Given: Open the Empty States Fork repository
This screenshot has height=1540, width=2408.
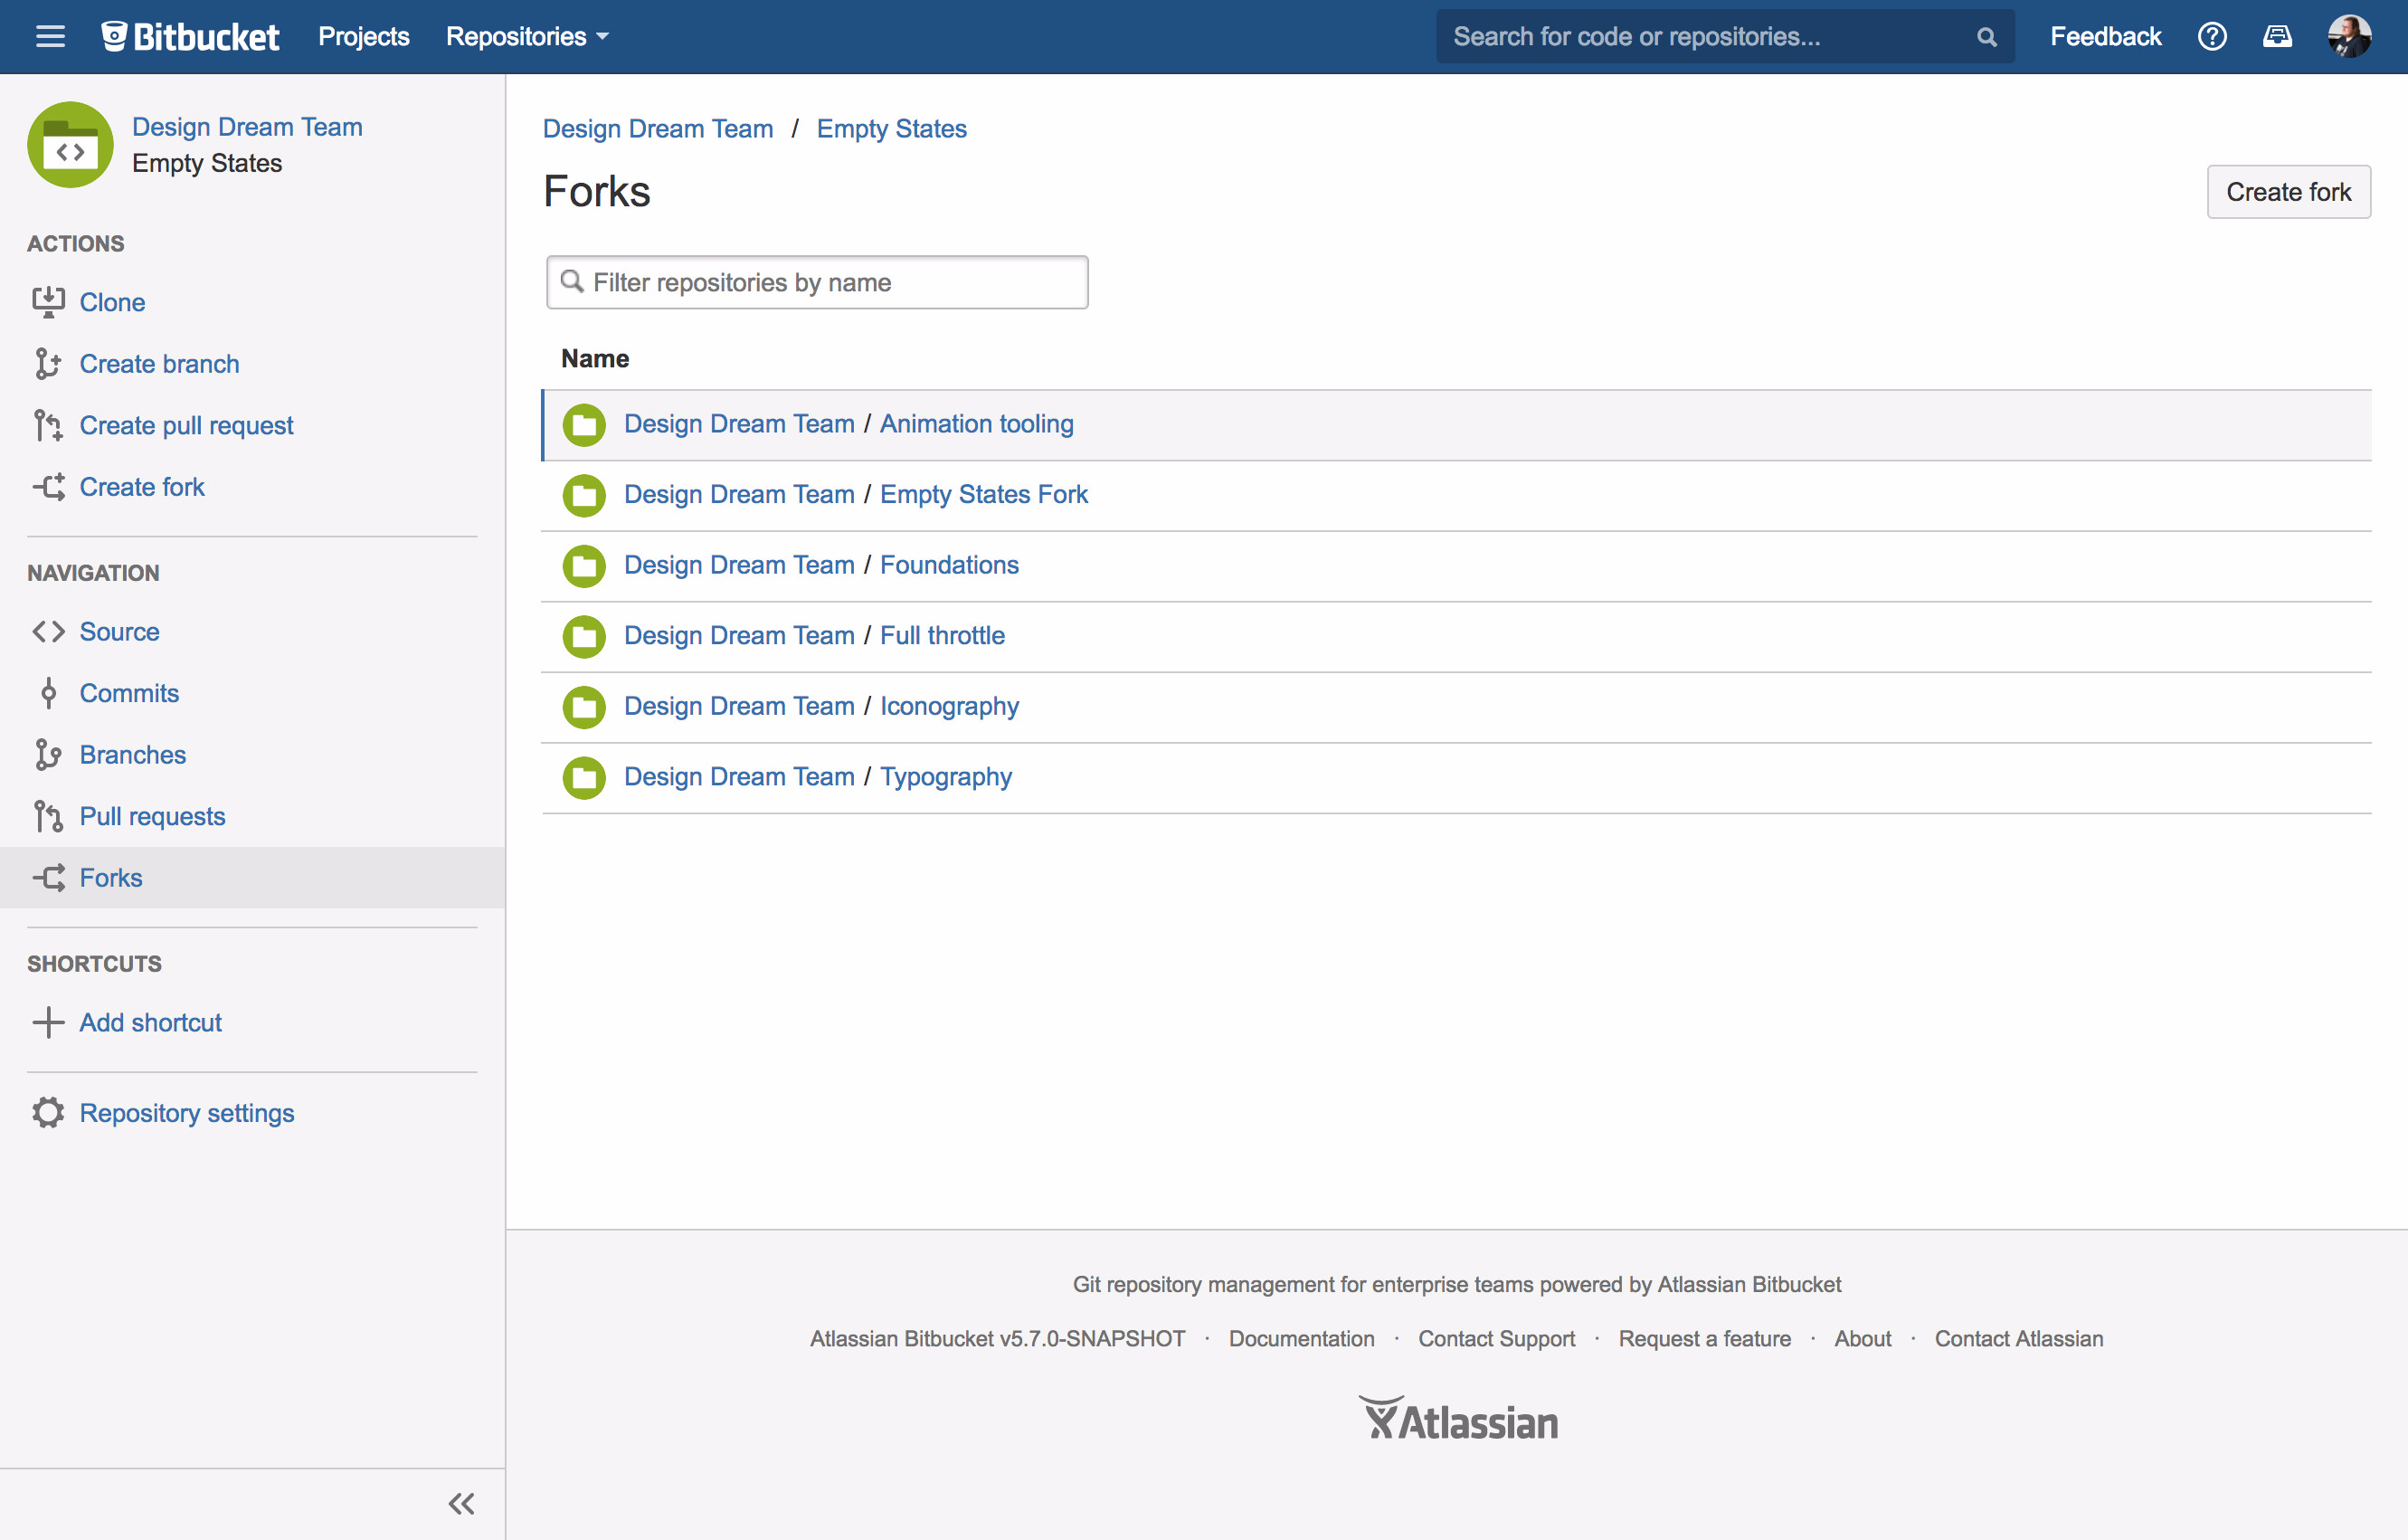Looking at the screenshot, I should (984, 494).
